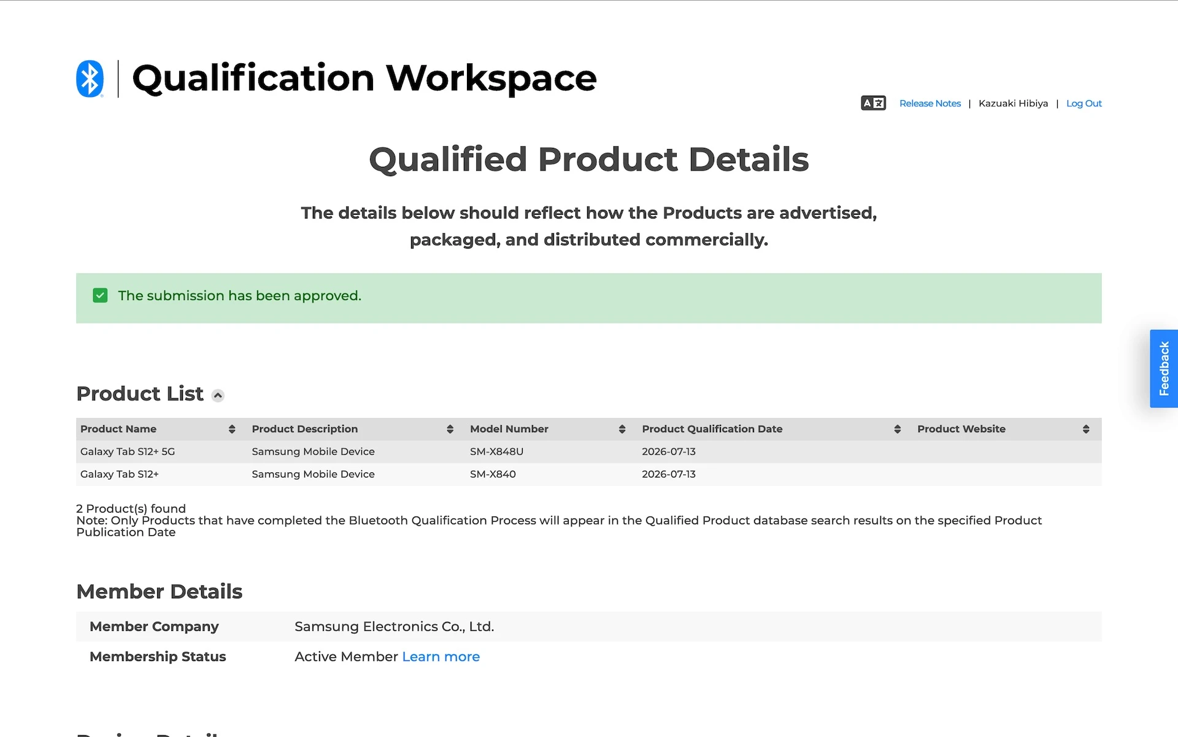Click Samsung Mobile Device in the SM-X840 row
Screen dimensions: 1178x737
313,474
